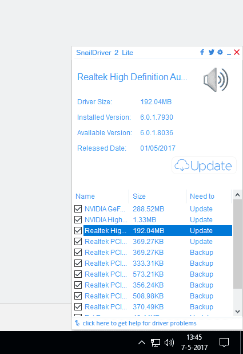The width and height of the screenshot is (243, 354).
Task: Click the Released Date 01/05/2017 value
Action: 158,148
